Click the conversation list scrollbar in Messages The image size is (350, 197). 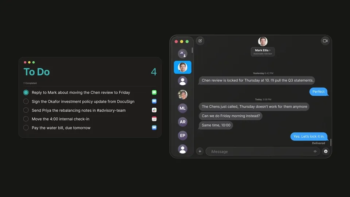click(192, 50)
